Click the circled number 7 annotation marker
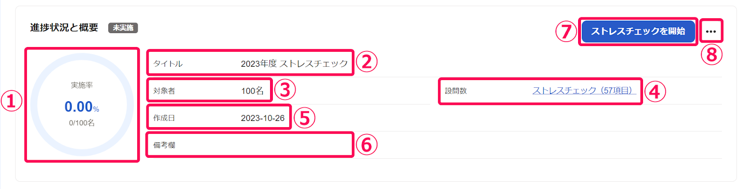747x189 pixels. (566, 32)
